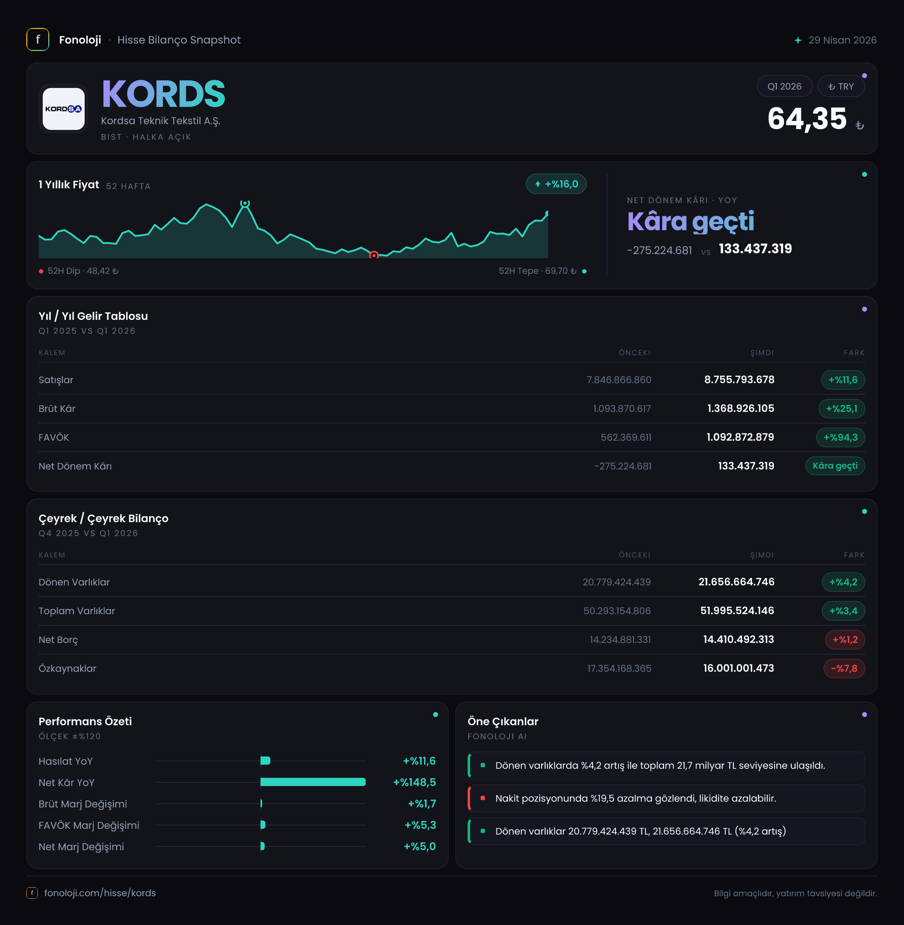The height and width of the screenshot is (925, 904).
Task: Select the red 52-week low marker on chart
Action: [x=374, y=256]
